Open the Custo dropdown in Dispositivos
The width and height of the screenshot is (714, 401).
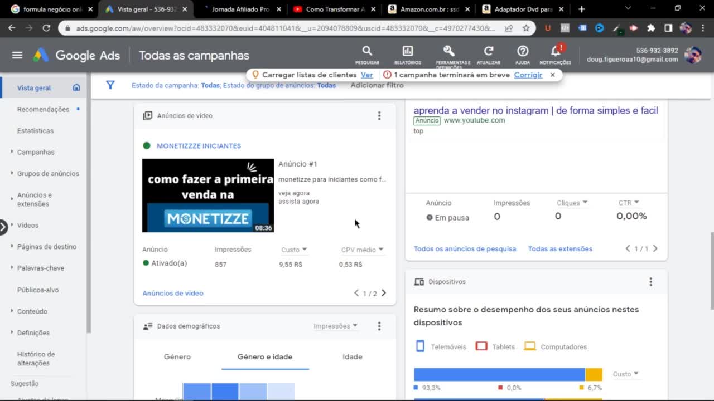626,374
